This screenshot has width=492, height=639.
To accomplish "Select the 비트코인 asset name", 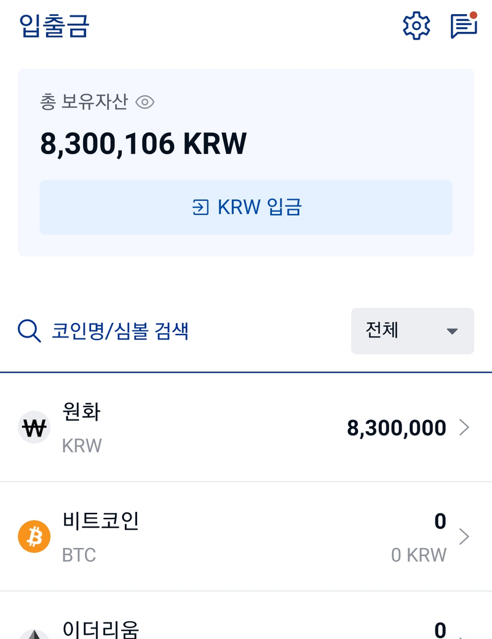I will pos(101,522).
